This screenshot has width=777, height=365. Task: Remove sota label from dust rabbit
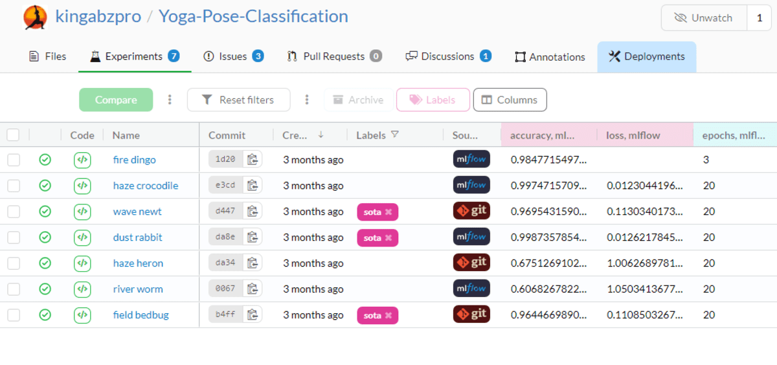pos(388,238)
